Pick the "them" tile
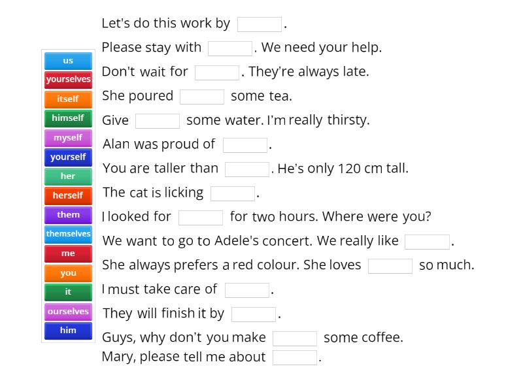 coord(67,215)
